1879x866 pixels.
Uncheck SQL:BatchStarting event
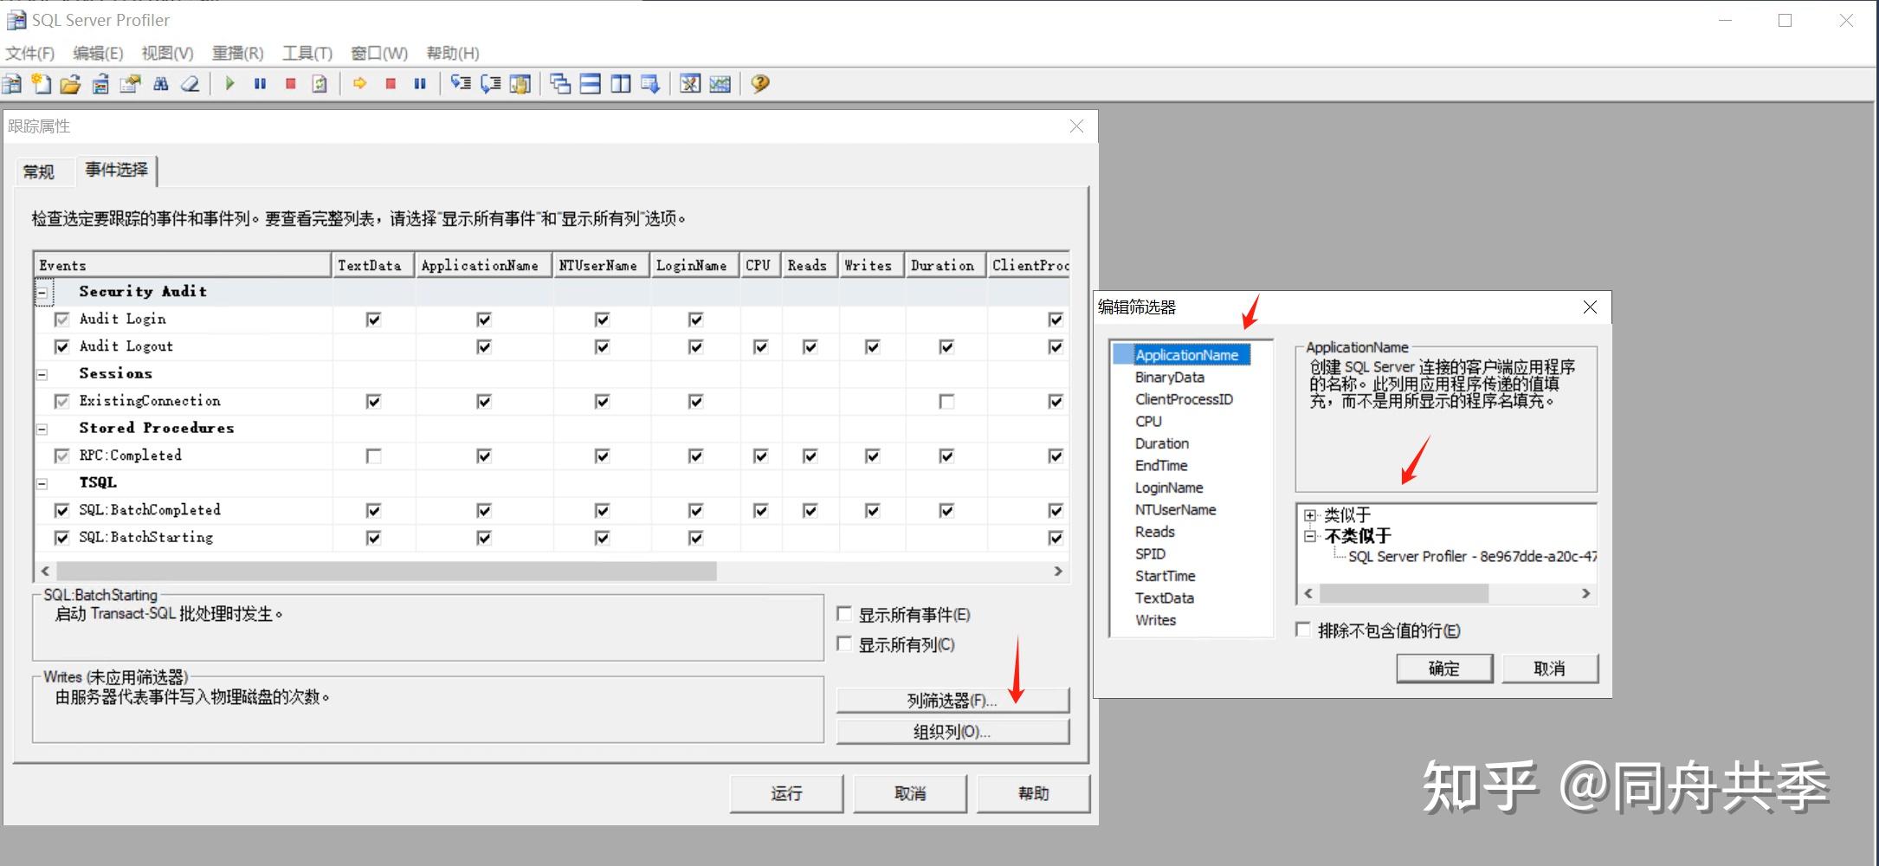(x=61, y=537)
